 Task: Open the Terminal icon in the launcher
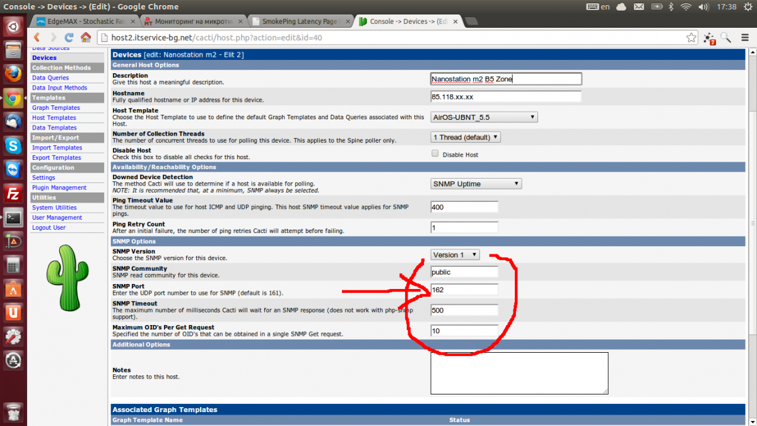coord(13,218)
